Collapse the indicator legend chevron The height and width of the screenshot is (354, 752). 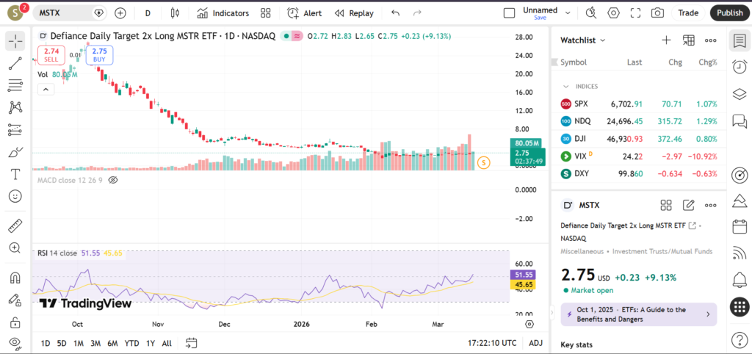point(46,90)
